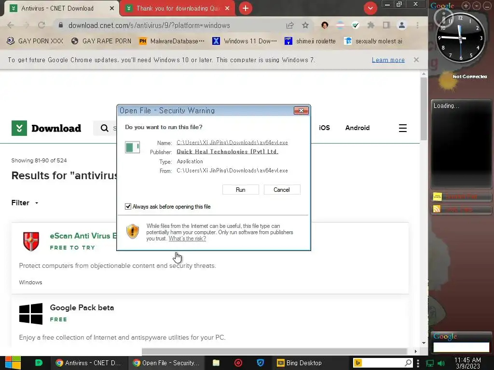The height and width of the screenshot is (370, 494).
Task: Click the taskbar date and time
Action: (x=467, y=363)
